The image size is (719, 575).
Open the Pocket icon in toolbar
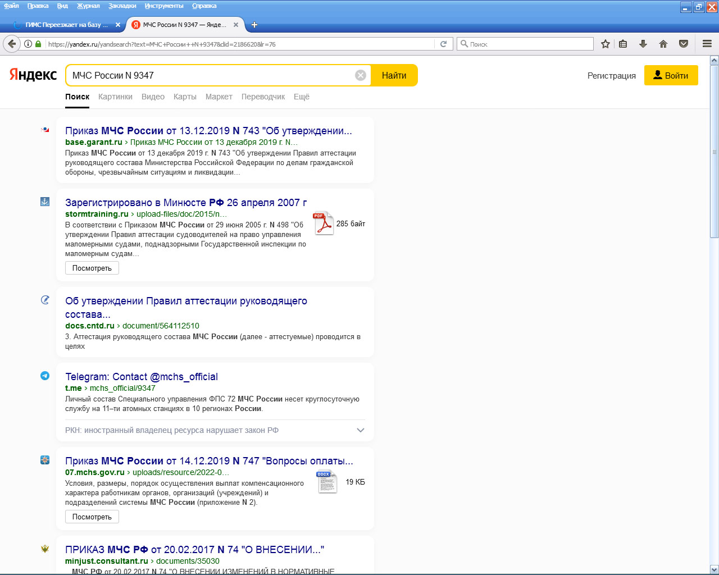684,44
